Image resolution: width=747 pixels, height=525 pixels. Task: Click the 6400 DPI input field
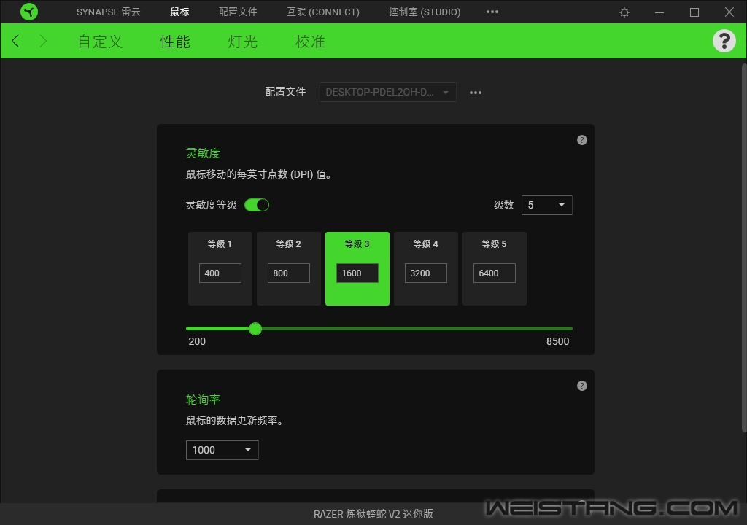coord(495,273)
